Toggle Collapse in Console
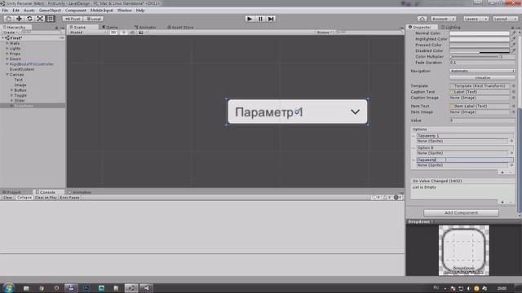Screen dimensions: 522x293 pyautogui.click(x=24, y=198)
